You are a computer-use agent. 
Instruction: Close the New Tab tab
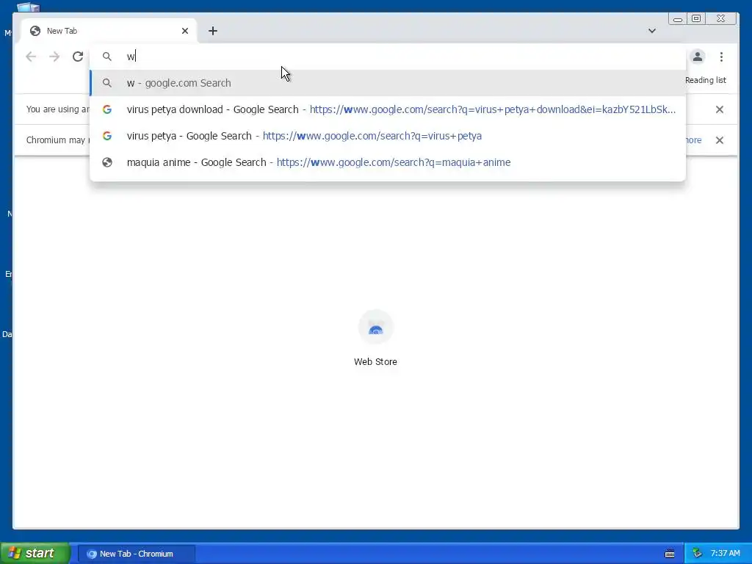tap(184, 31)
